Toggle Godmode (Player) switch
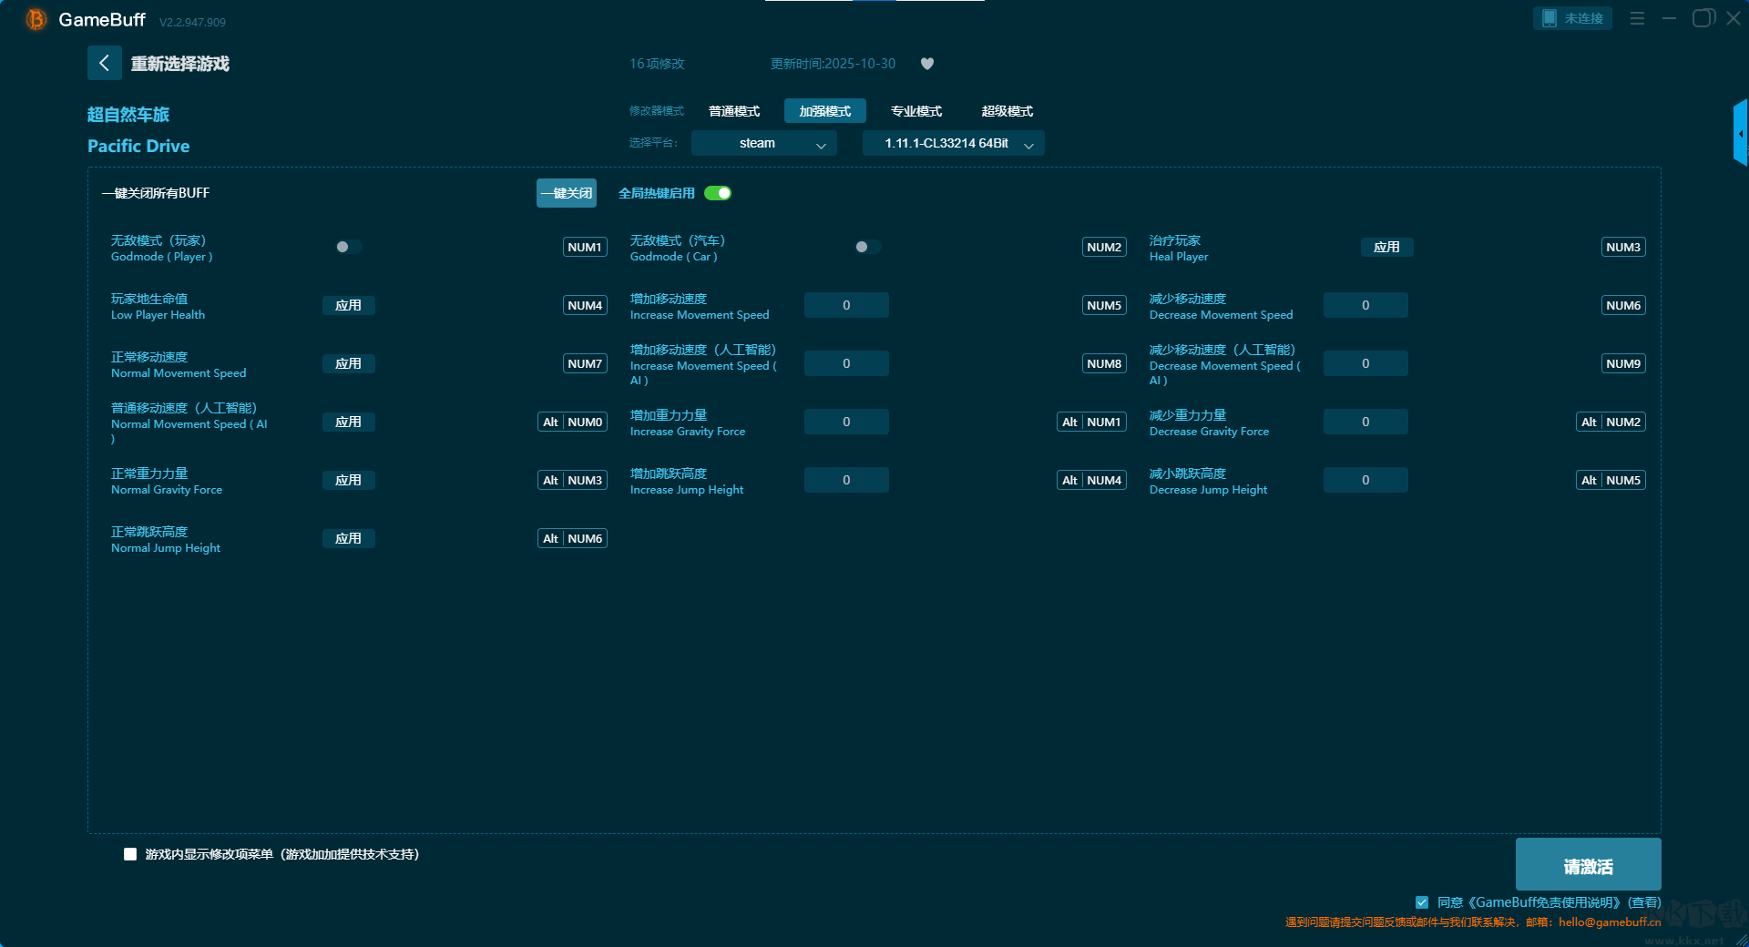The image size is (1749, 947). pyautogui.click(x=348, y=247)
